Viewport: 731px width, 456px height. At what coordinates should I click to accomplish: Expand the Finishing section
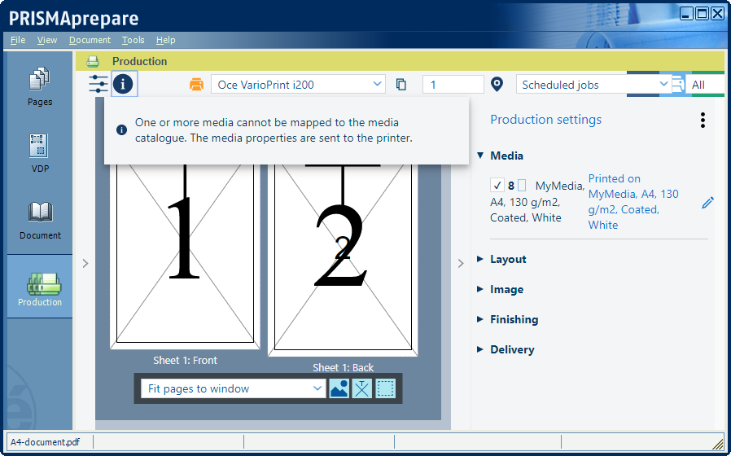(514, 319)
